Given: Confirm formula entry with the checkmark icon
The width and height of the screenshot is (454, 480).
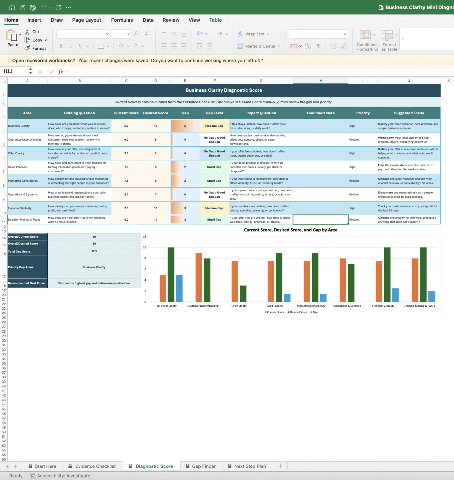Looking at the screenshot, I should tap(51, 71).
